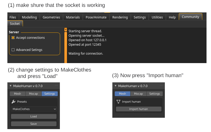Select Settings tab in the Import human panel

click(155, 94)
